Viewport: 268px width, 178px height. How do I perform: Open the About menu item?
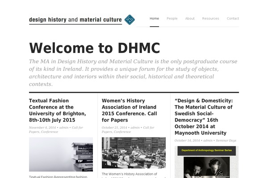point(190,18)
